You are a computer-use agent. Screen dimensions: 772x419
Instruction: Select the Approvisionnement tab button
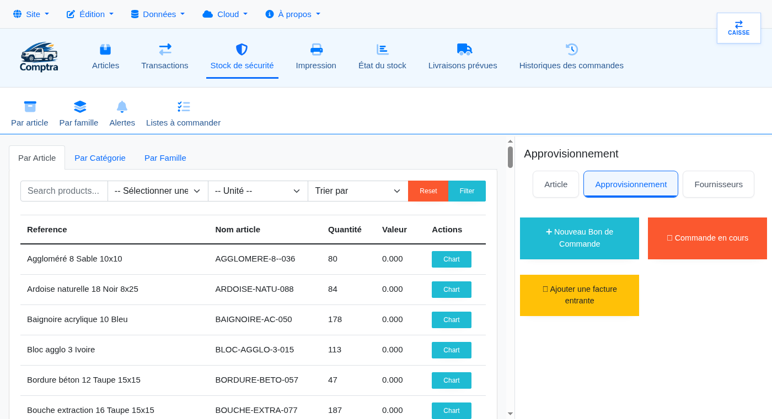pos(631,184)
